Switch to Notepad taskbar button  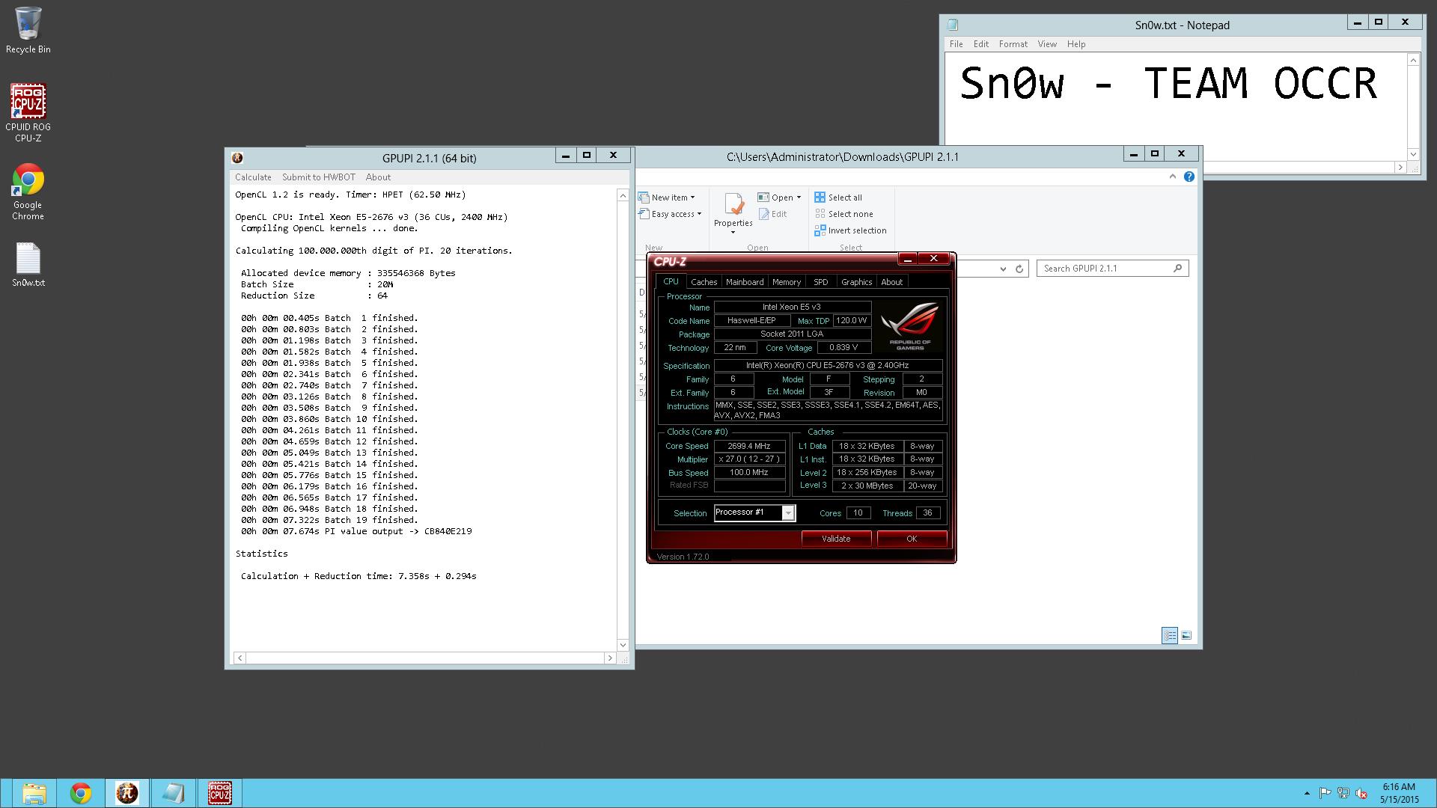(x=173, y=793)
